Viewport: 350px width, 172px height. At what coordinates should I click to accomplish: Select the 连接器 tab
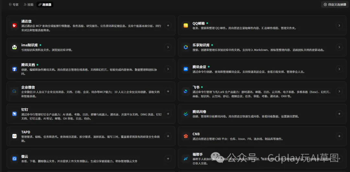[x=45, y=5]
